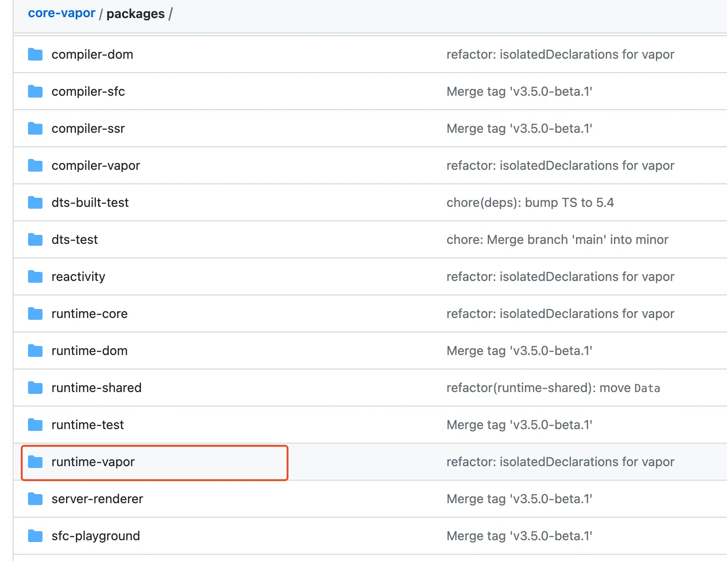Viewport: 727px width, 561px height.
Task: Click the runtime-vapor folder icon
Action: tap(35, 462)
